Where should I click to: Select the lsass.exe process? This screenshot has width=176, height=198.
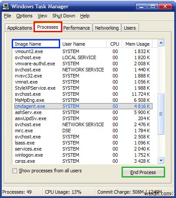[x=83, y=143]
